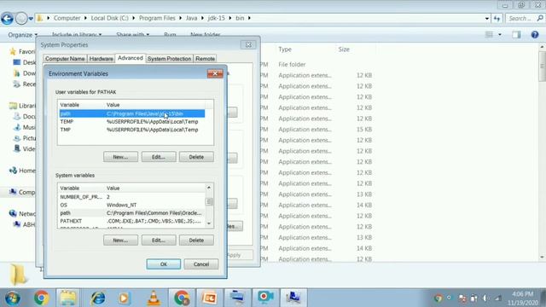Click the refresh button beside address bar
This screenshot has width=546, height=307.
(x=497, y=18)
